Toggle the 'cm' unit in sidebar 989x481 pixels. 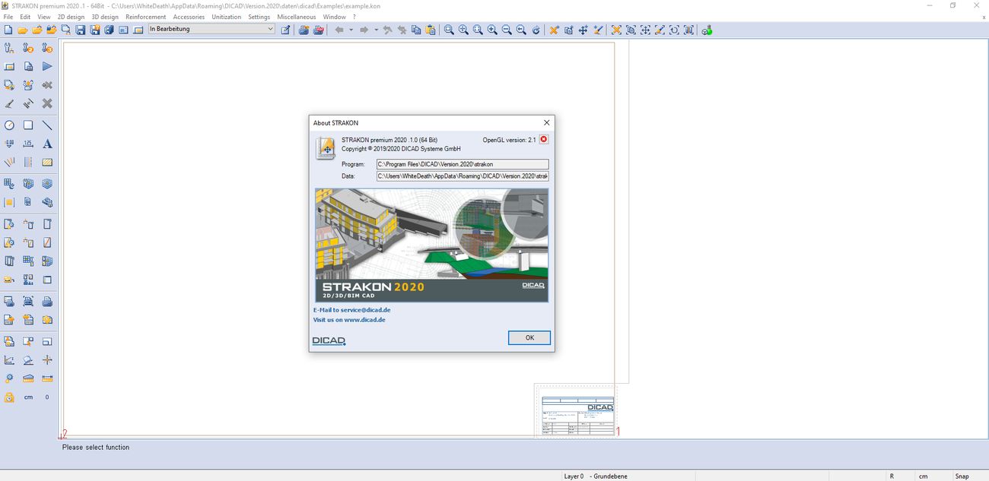pyautogui.click(x=28, y=397)
